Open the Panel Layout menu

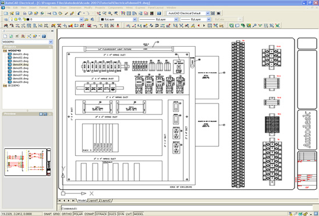pyautogui.click(x=155, y=8)
